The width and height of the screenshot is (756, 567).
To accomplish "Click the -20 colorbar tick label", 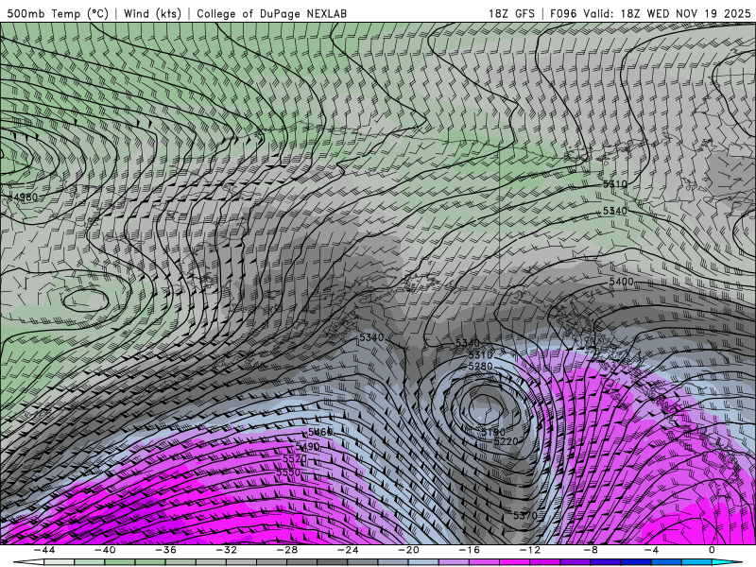I will click(409, 550).
